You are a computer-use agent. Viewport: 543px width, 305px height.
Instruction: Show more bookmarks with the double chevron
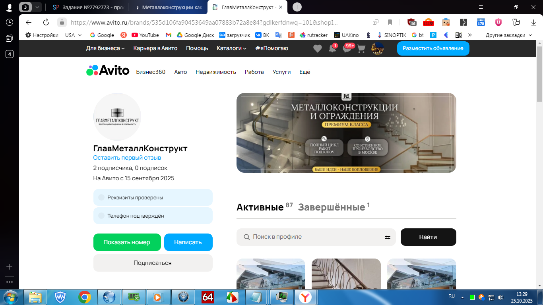470,35
